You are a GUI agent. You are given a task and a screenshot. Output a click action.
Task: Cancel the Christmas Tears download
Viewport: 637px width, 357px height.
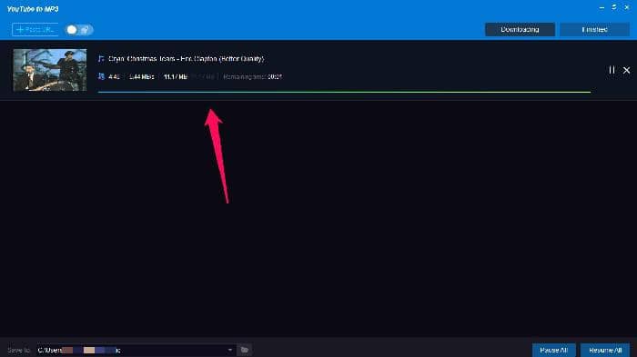[x=626, y=70]
